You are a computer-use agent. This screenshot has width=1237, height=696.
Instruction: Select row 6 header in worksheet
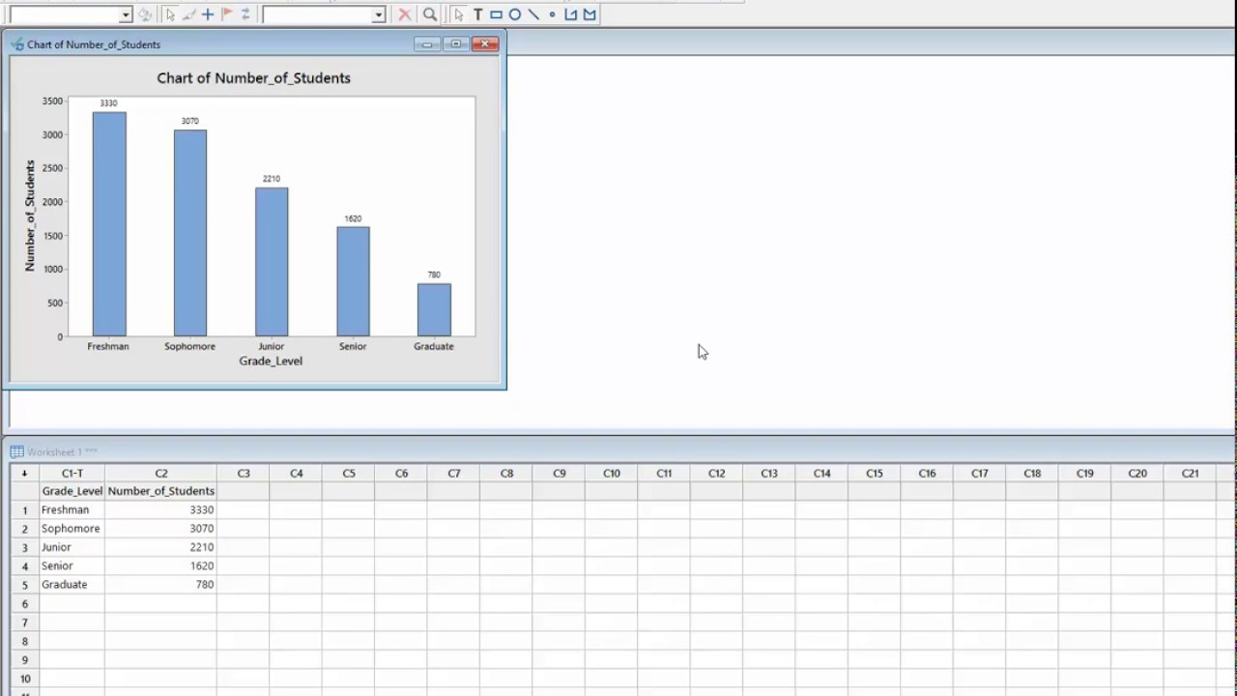pos(25,604)
